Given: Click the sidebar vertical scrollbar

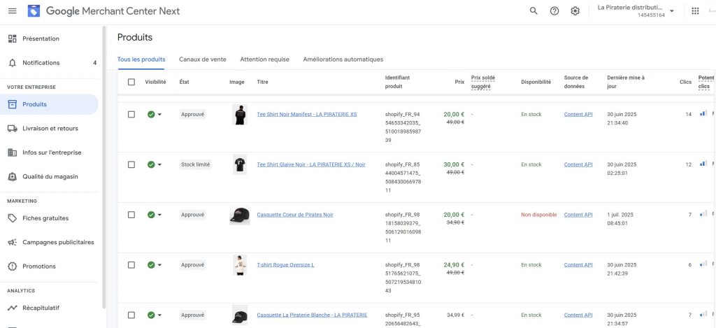Looking at the screenshot, I should (x=104, y=166).
